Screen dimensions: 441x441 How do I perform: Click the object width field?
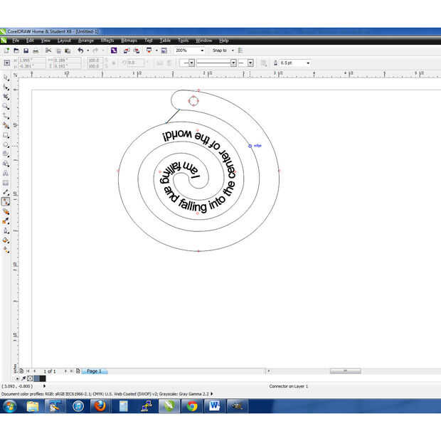pyautogui.click(x=67, y=60)
